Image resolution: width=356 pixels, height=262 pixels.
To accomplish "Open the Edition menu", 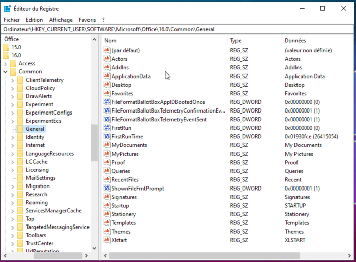I will pyautogui.click(x=34, y=20).
